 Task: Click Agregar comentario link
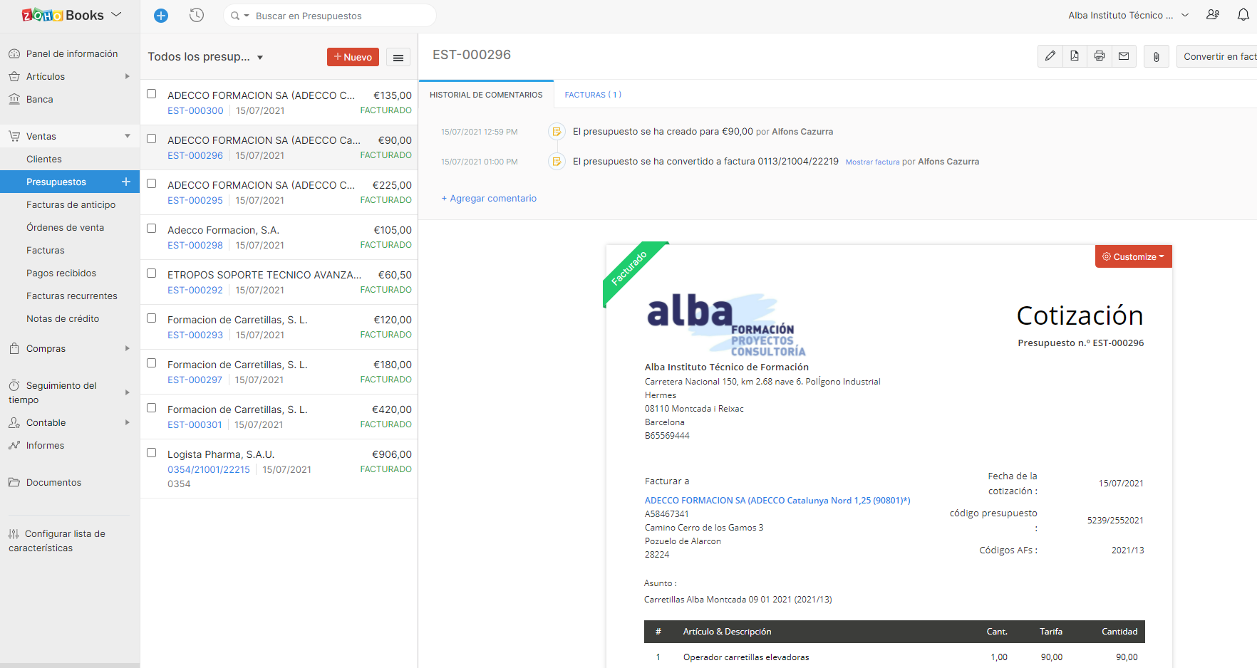(x=489, y=199)
